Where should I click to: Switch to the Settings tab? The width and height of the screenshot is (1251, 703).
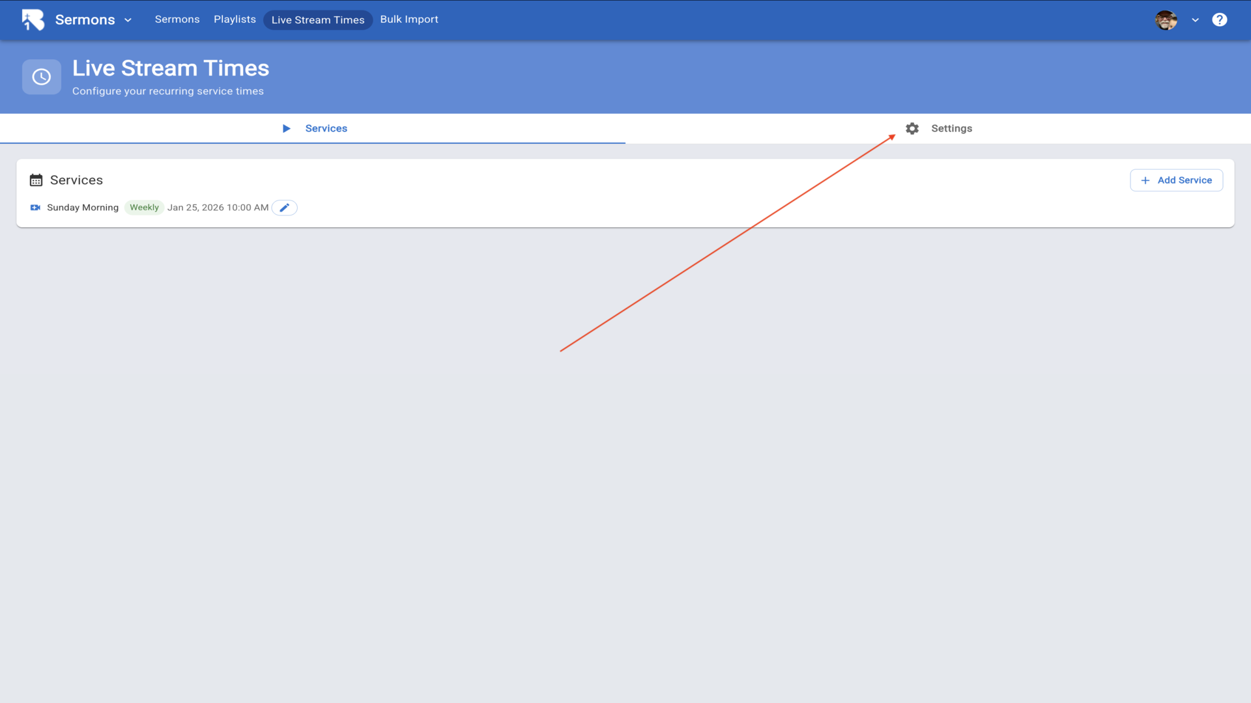tap(951, 128)
